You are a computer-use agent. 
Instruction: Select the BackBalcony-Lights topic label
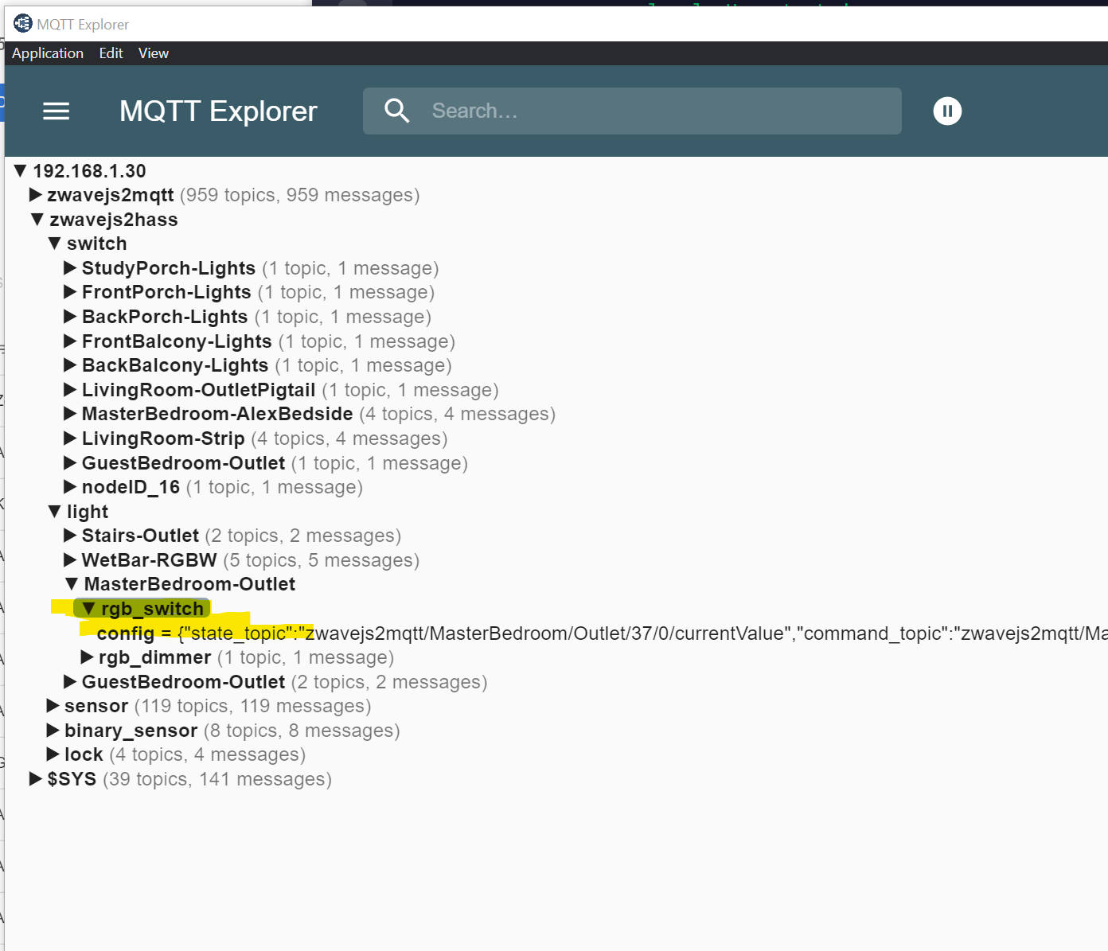pos(175,365)
